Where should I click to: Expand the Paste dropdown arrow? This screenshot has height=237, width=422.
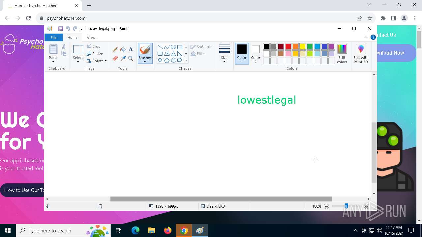point(53,62)
